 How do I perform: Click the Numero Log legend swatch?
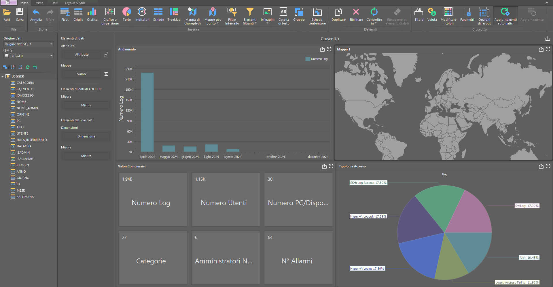308,59
